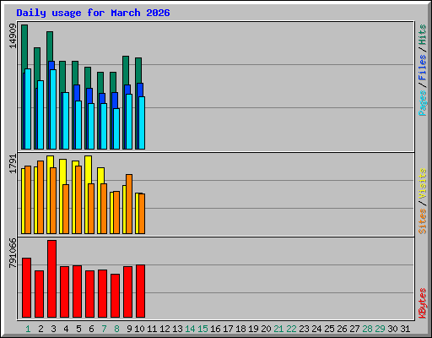Click the red KBytes bar for day 8
This screenshot has height=338, width=432.
115,296
